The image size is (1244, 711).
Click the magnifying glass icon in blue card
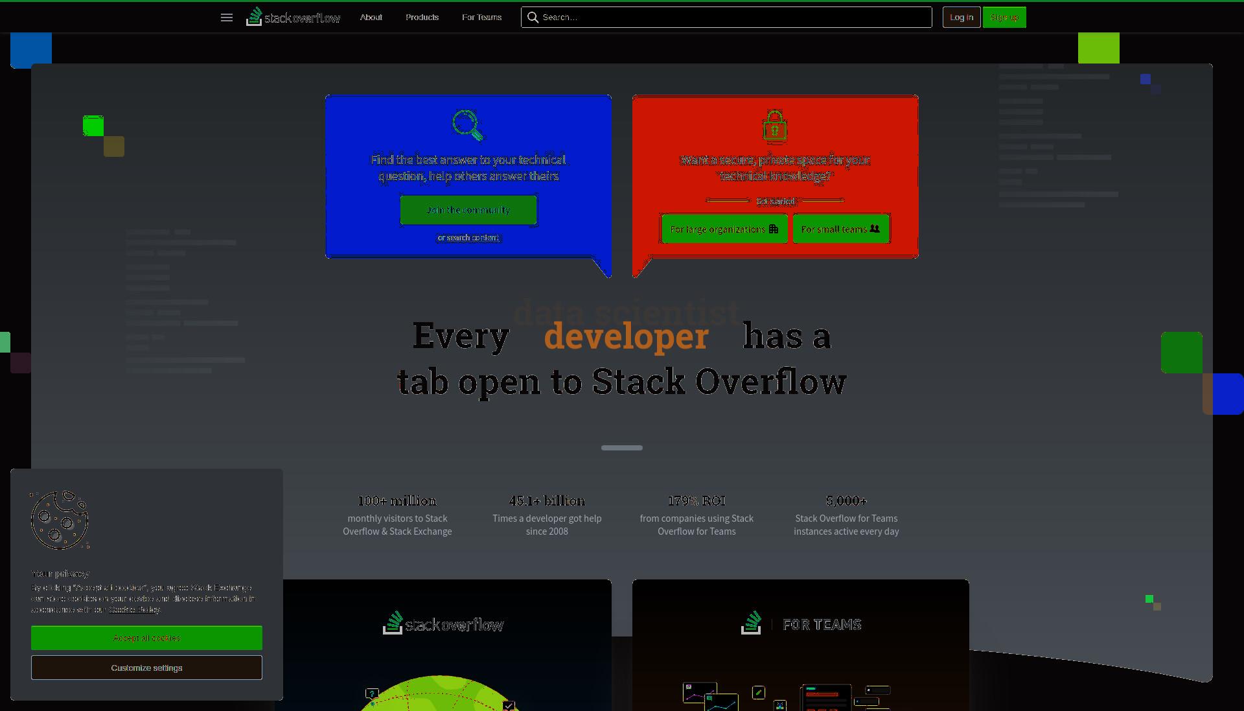click(x=468, y=125)
